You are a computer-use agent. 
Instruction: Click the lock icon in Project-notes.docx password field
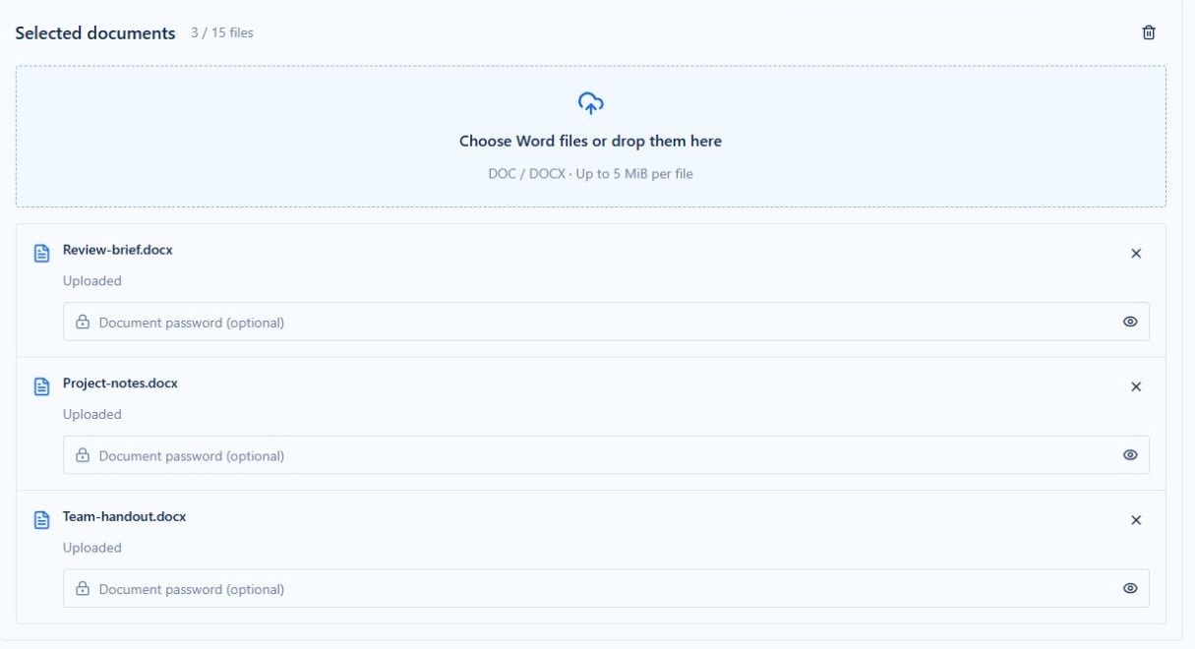pyautogui.click(x=83, y=456)
